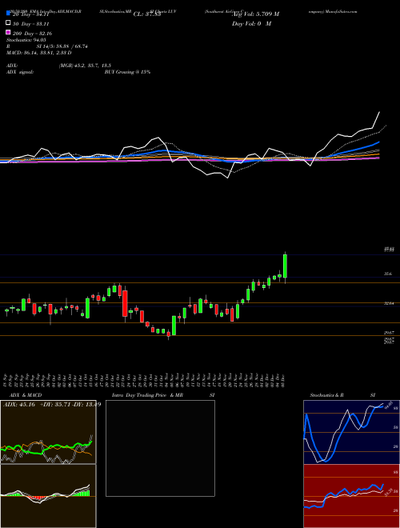Screen dimensions: 400x528
Task: Click the 'ADX: 45.16 +DY: 35.71' readout
Action: click(36, 405)
